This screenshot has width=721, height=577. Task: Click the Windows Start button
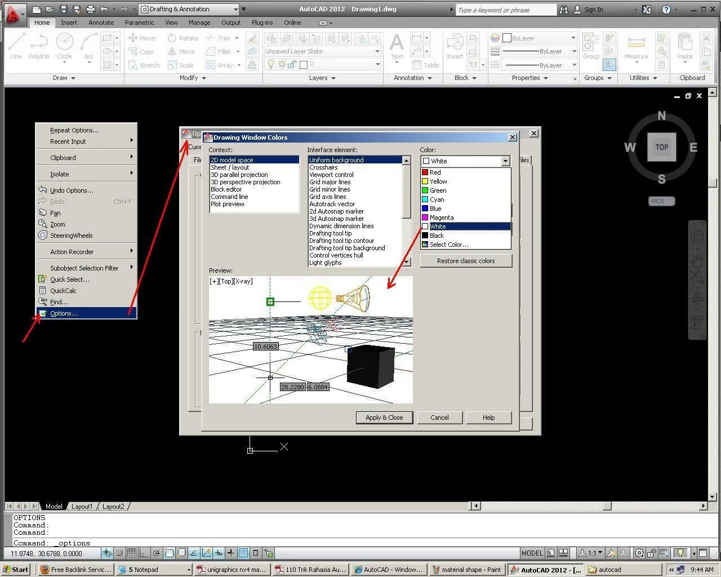pos(16,570)
